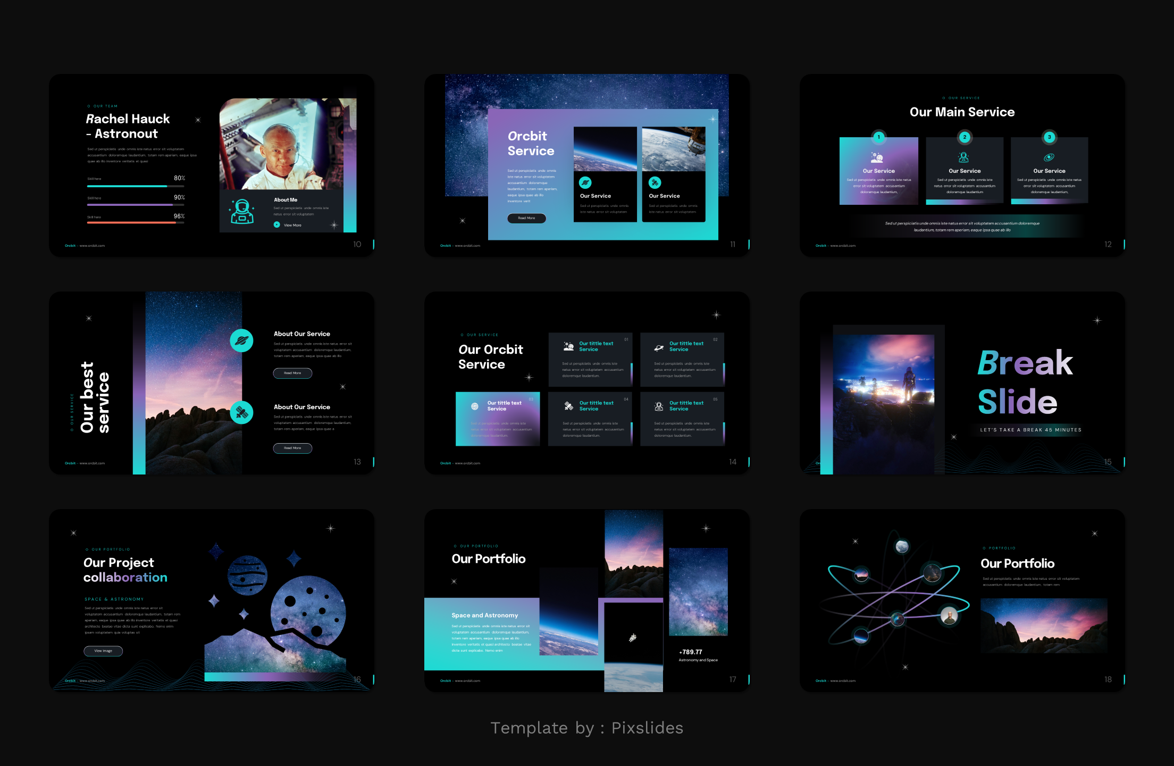Viewport: 1174px width, 766px height.
Task: Click the orbit icon in the third Main Service card
Action: coord(1049,157)
